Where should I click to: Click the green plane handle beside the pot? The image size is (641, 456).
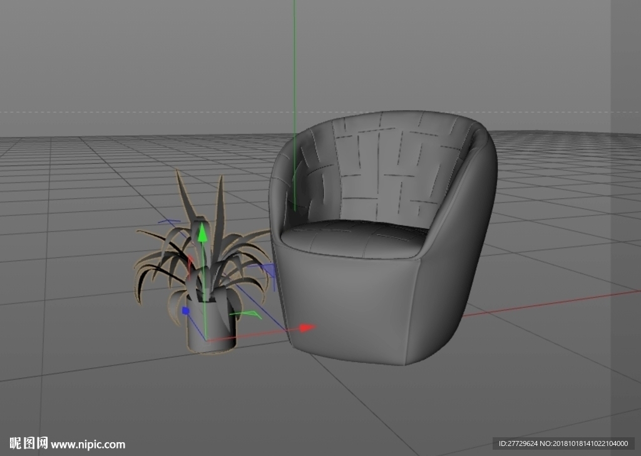point(247,314)
